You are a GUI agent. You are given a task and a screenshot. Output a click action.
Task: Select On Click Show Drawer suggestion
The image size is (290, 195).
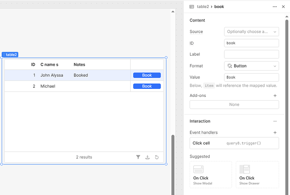257,174
